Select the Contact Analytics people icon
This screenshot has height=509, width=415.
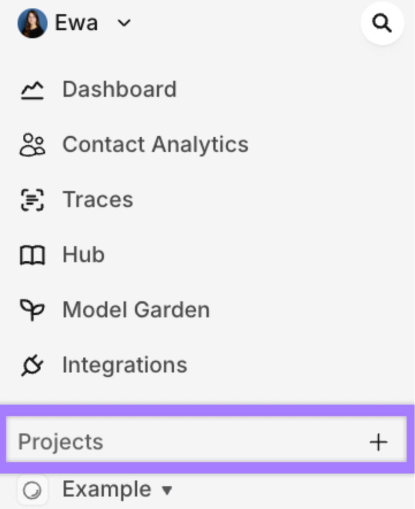tap(31, 145)
